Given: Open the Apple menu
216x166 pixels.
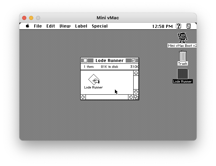Looking at the screenshot, I should [28, 26].
